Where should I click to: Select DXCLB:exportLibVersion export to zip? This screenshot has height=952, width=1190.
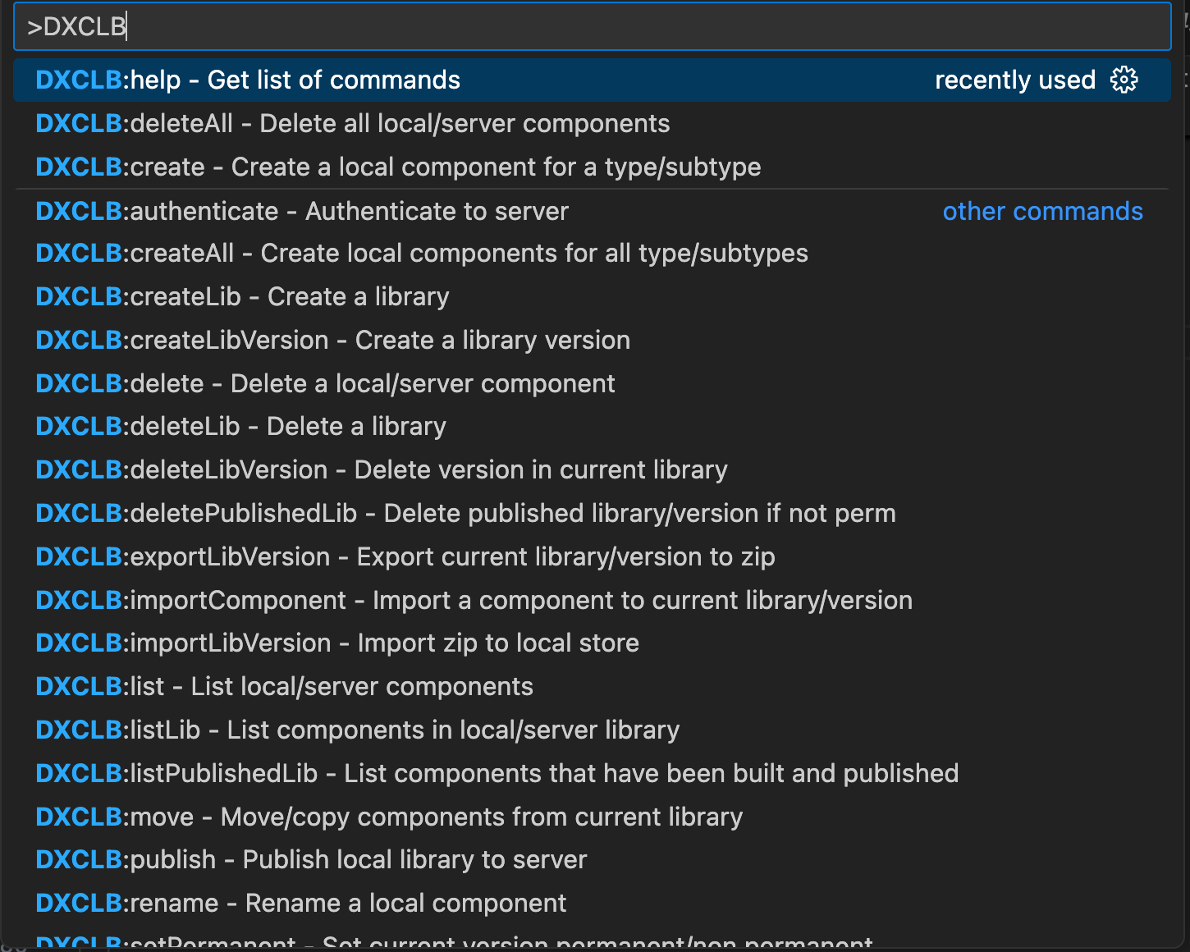tap(405, 556)
